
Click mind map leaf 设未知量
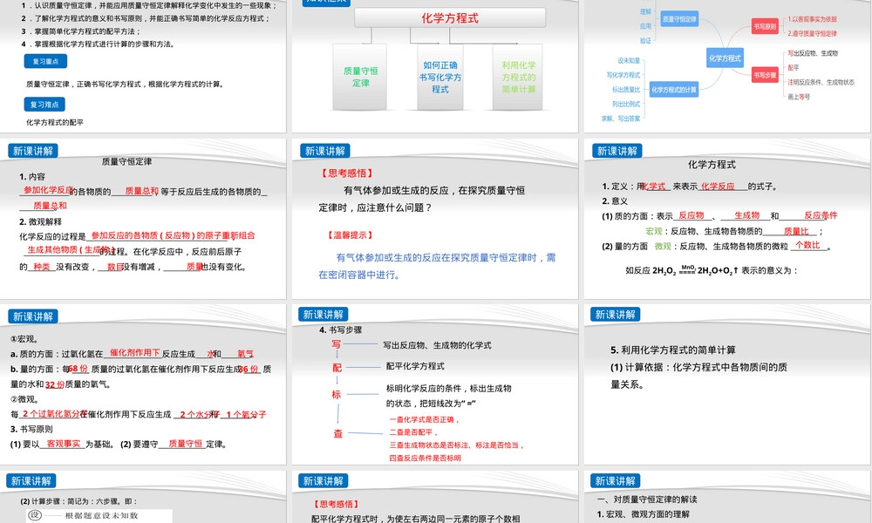click(629, 61)
